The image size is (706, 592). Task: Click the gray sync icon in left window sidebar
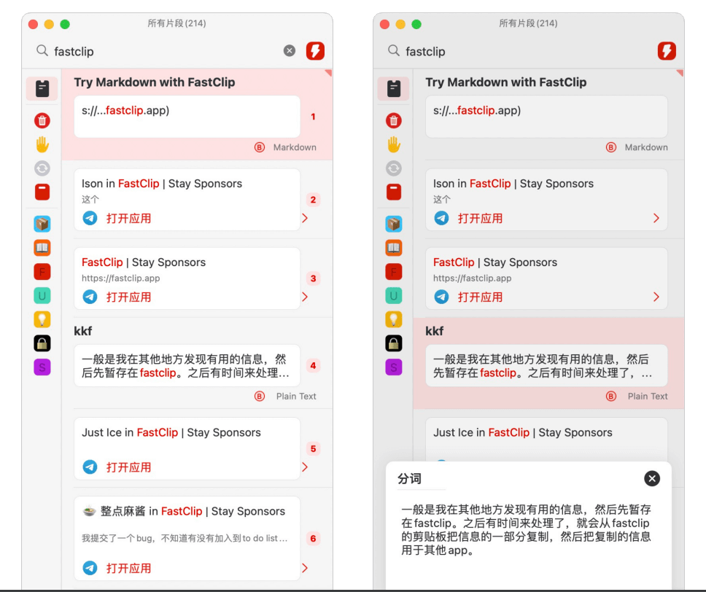(42, 168)
